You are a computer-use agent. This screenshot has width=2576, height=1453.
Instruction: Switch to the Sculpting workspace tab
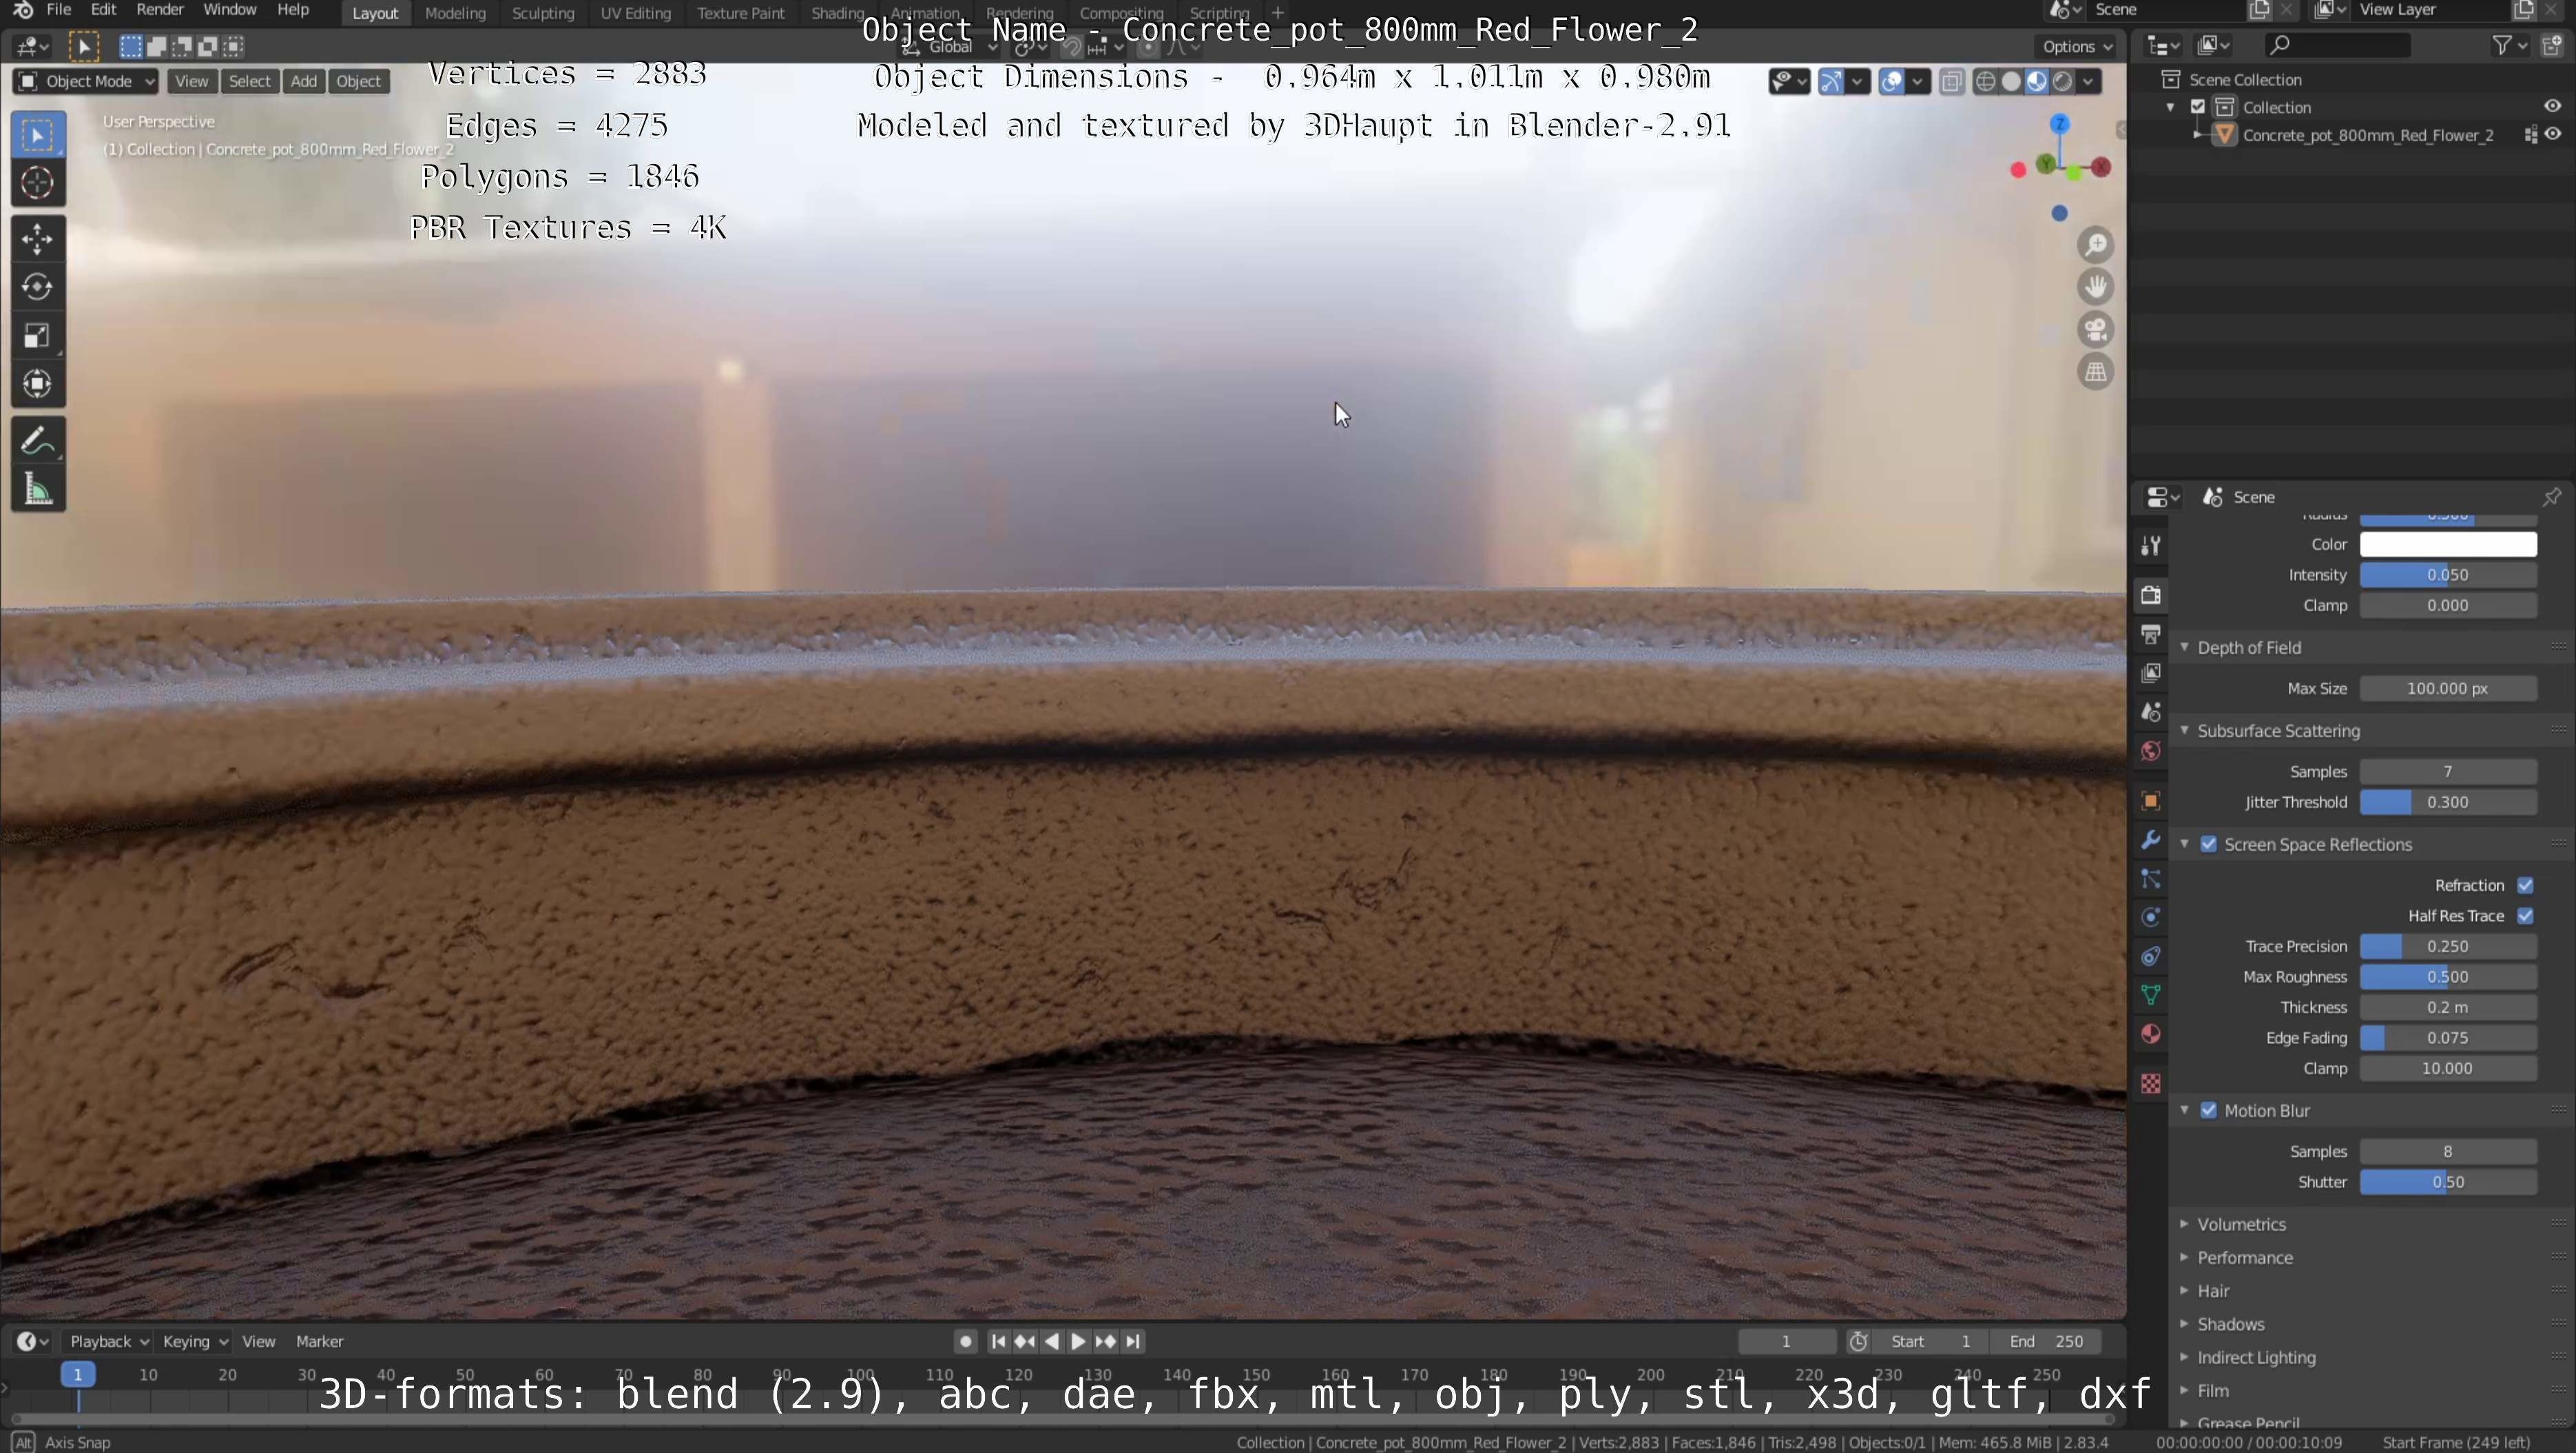542,13
